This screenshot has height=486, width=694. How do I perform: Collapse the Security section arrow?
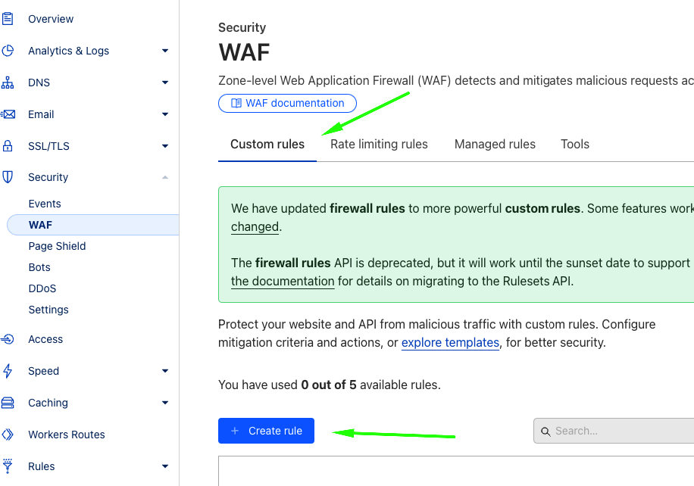165,177
